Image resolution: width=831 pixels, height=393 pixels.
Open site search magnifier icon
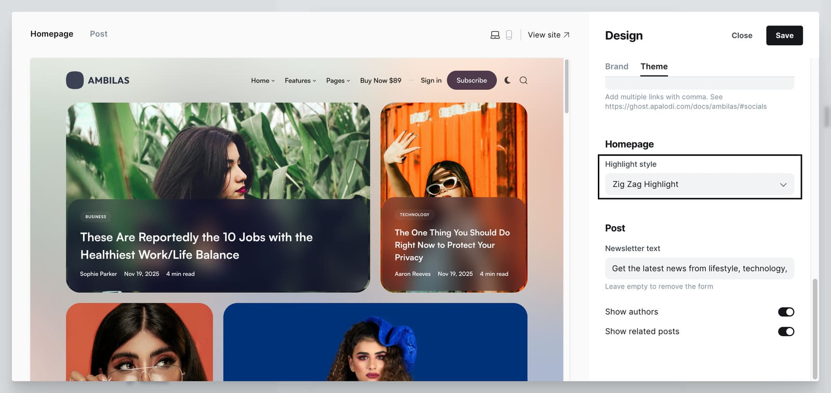pos(524,80)
